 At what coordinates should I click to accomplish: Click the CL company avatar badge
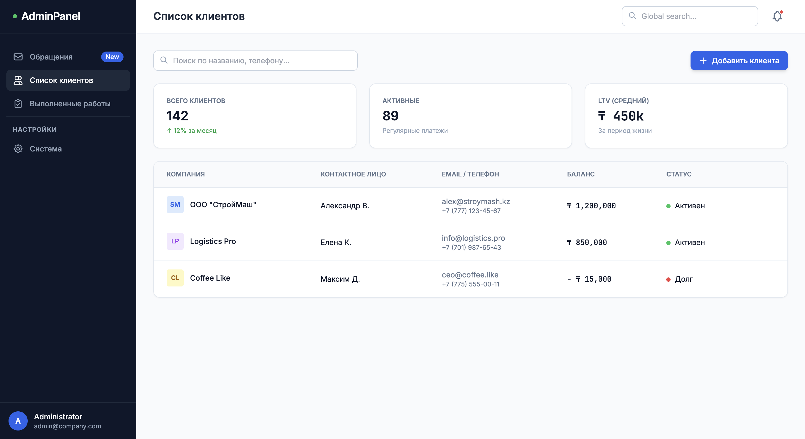(175, 278)
